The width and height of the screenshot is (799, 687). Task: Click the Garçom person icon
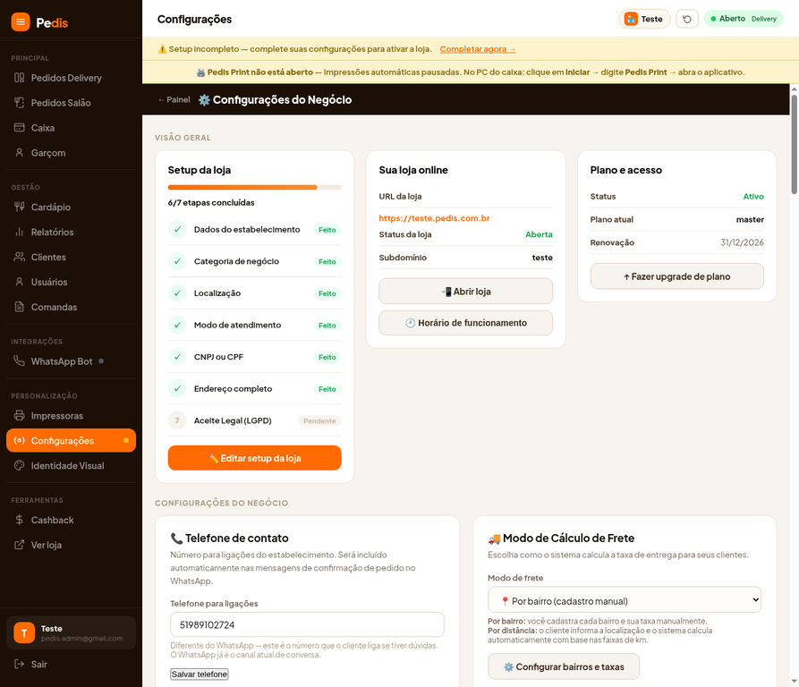[20, 152]
